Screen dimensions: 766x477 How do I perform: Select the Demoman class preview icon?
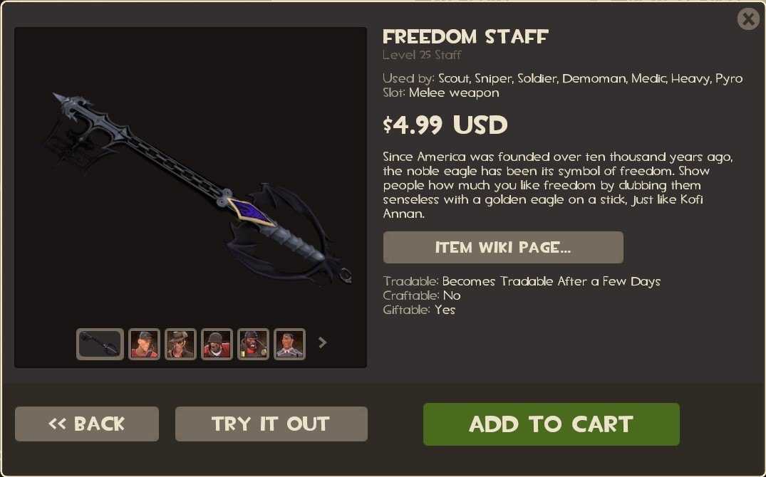pos(253,344)
